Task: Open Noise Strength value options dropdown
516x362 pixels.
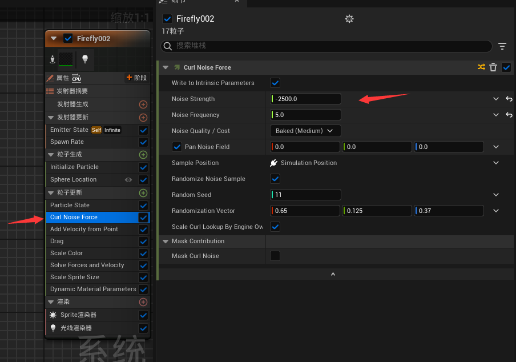Action: click(496, 99)
